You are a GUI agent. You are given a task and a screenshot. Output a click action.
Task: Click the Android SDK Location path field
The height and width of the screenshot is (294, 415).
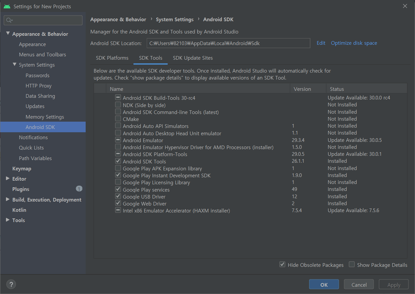click(228, 43)
